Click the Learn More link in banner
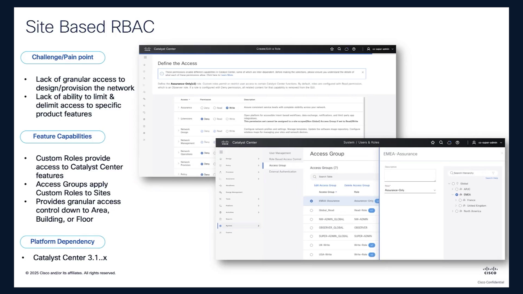Screen dimensions: 523x294 tap(227, 75)
